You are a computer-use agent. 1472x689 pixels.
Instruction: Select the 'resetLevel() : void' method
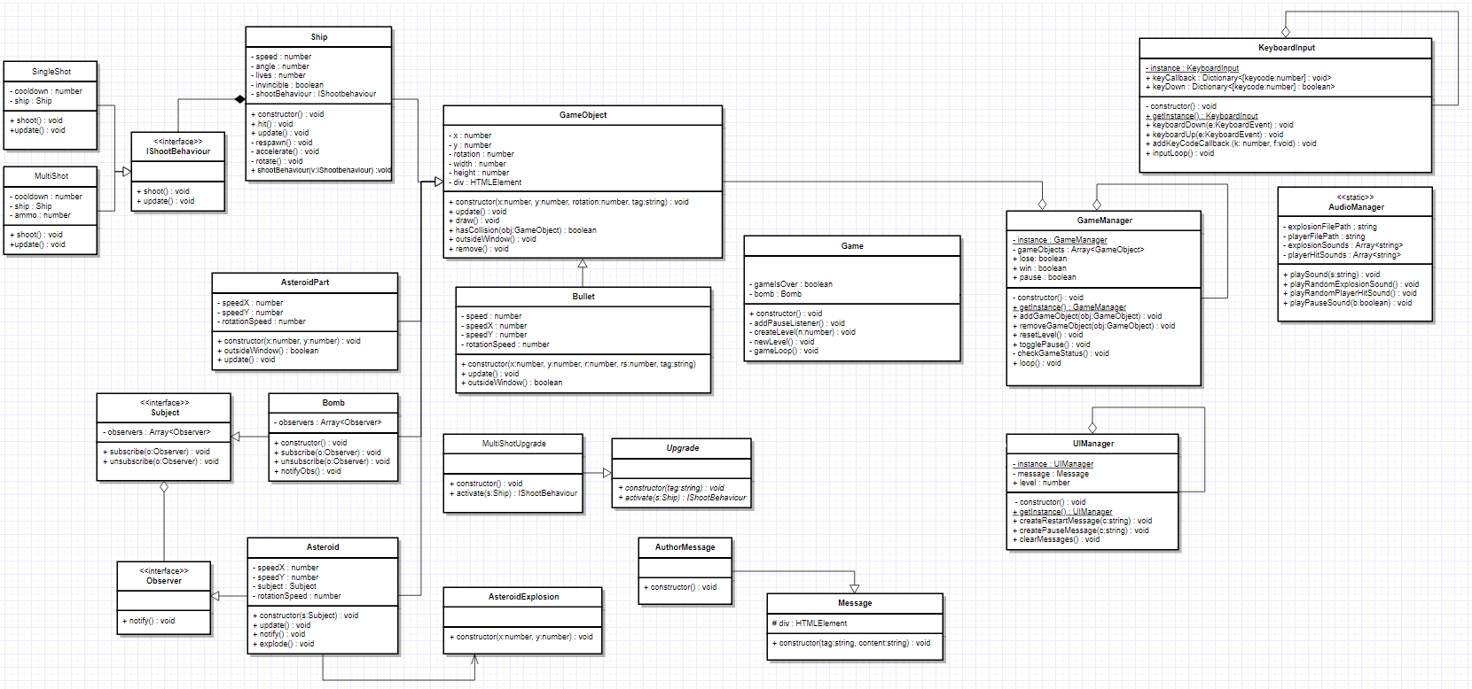pos(1048,335)
